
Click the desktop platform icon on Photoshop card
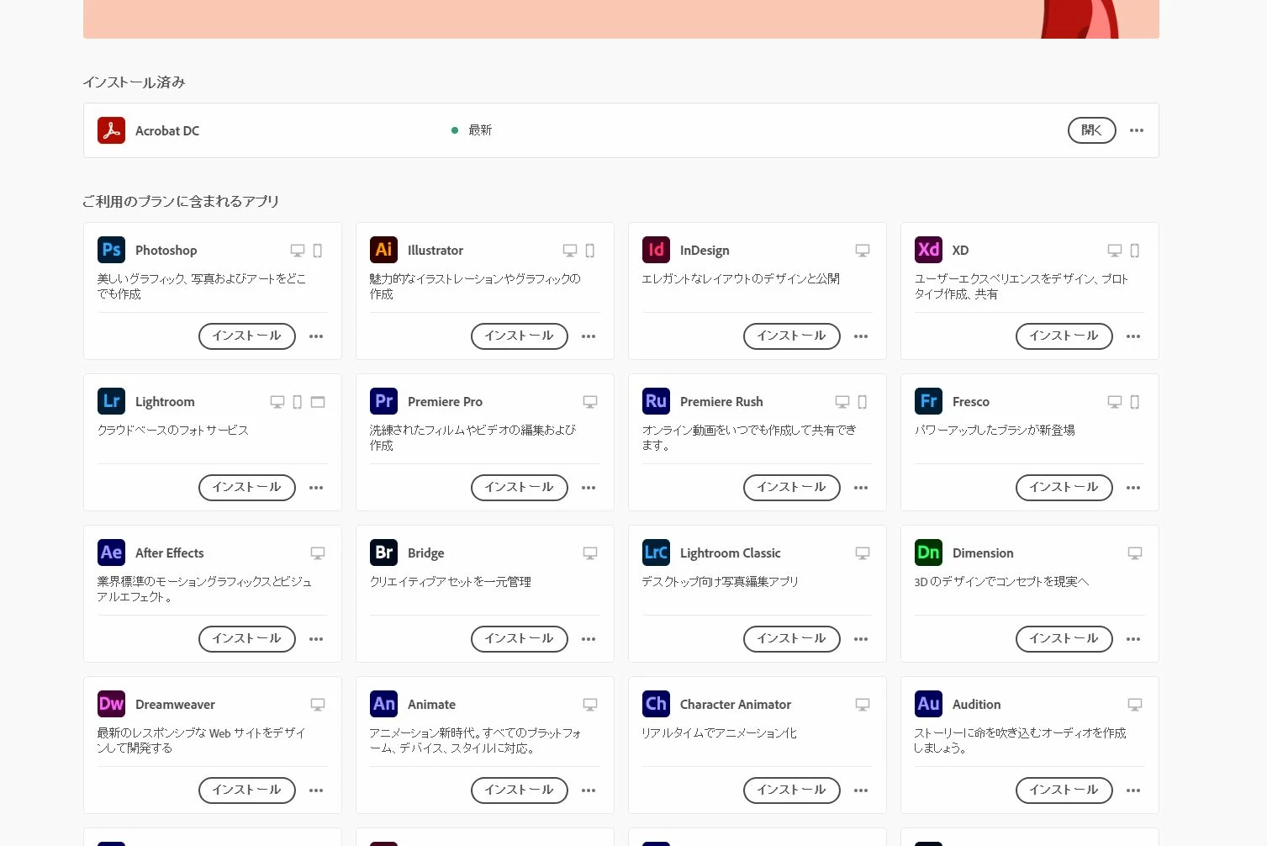(298, 251)
